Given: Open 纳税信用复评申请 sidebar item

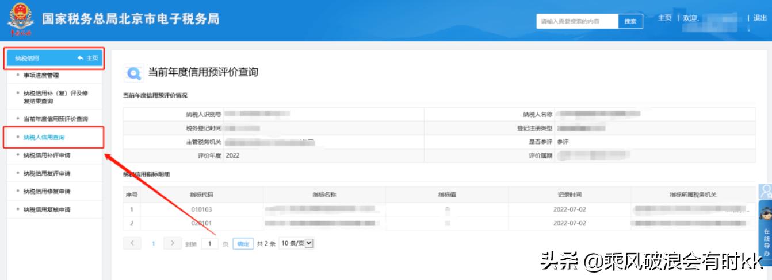Looking at the screenshot, I should click(x=47, y=173).
